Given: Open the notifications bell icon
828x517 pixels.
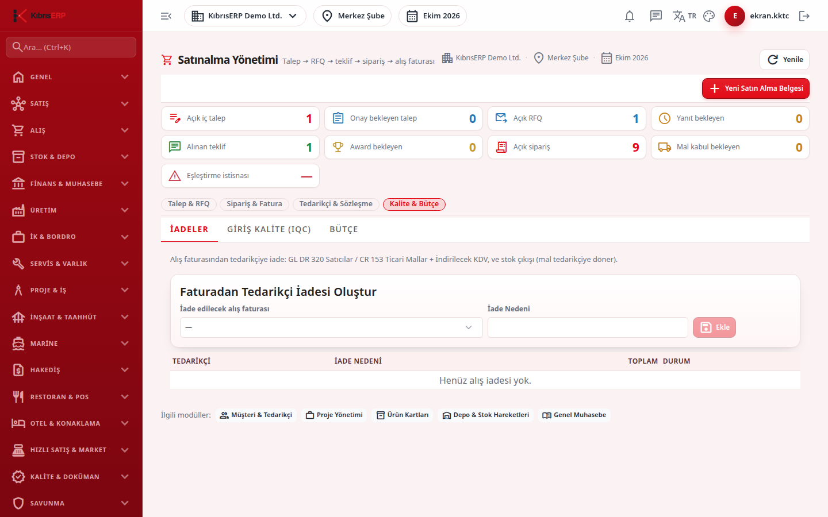Looking at the screenshot, I should pos(630,16).
